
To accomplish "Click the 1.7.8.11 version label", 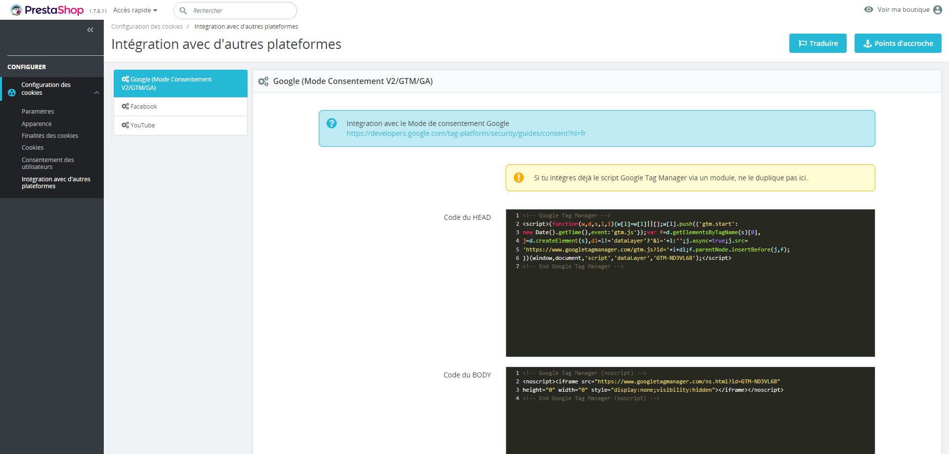I will pyautogui.click(x=98, y=11).
